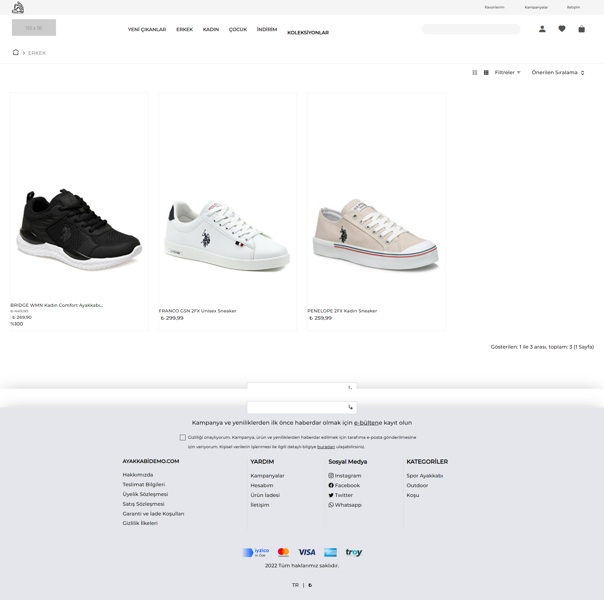Open favorites heart icon in header
This screenshot has height=600, width=604.
562,29
